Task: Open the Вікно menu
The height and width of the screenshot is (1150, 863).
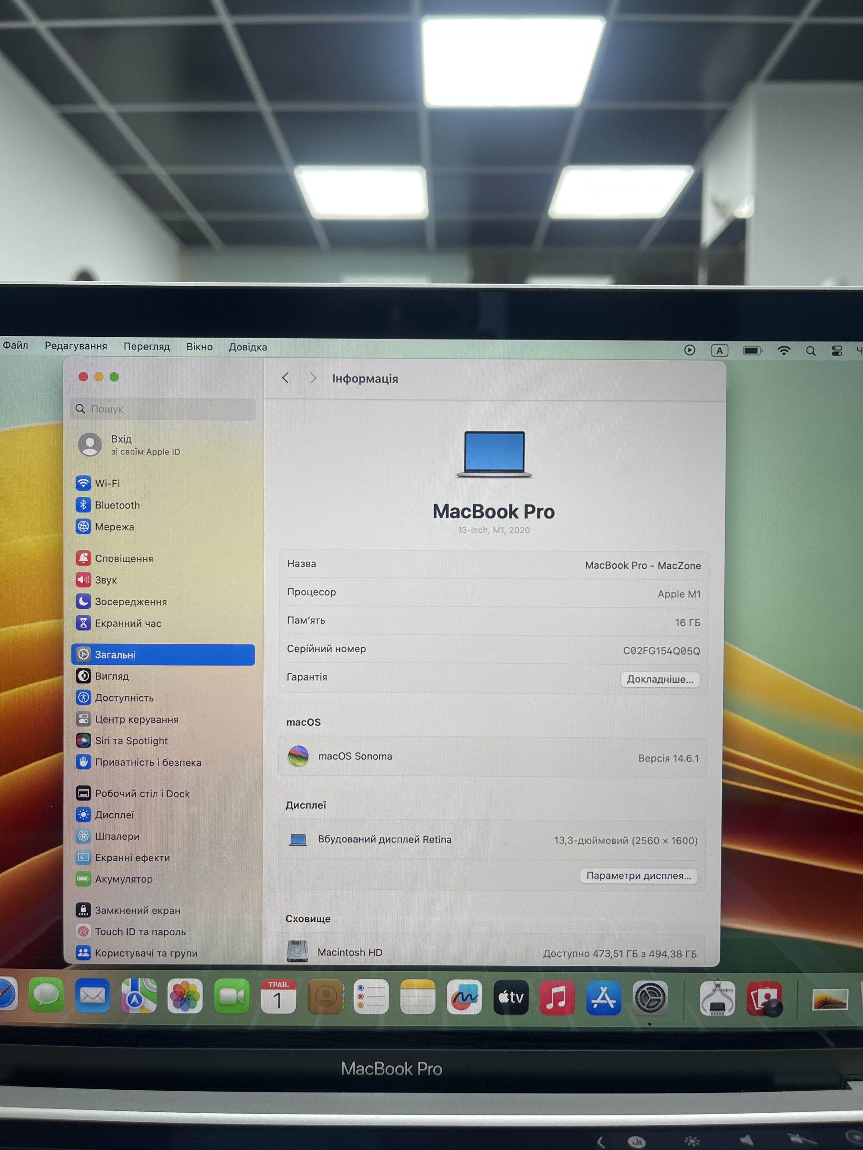Action: tap(200, 347)
